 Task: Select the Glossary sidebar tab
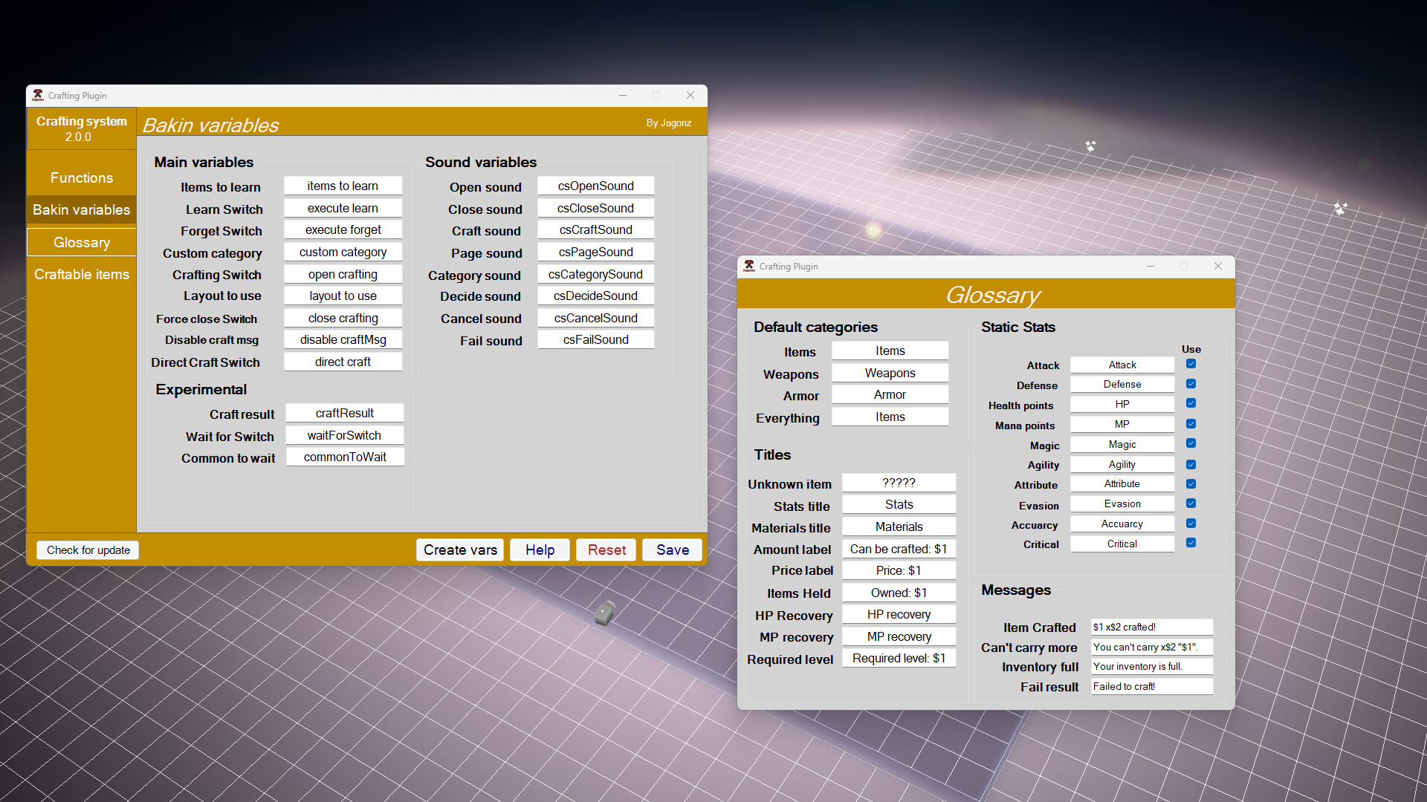tap(81, 241)
